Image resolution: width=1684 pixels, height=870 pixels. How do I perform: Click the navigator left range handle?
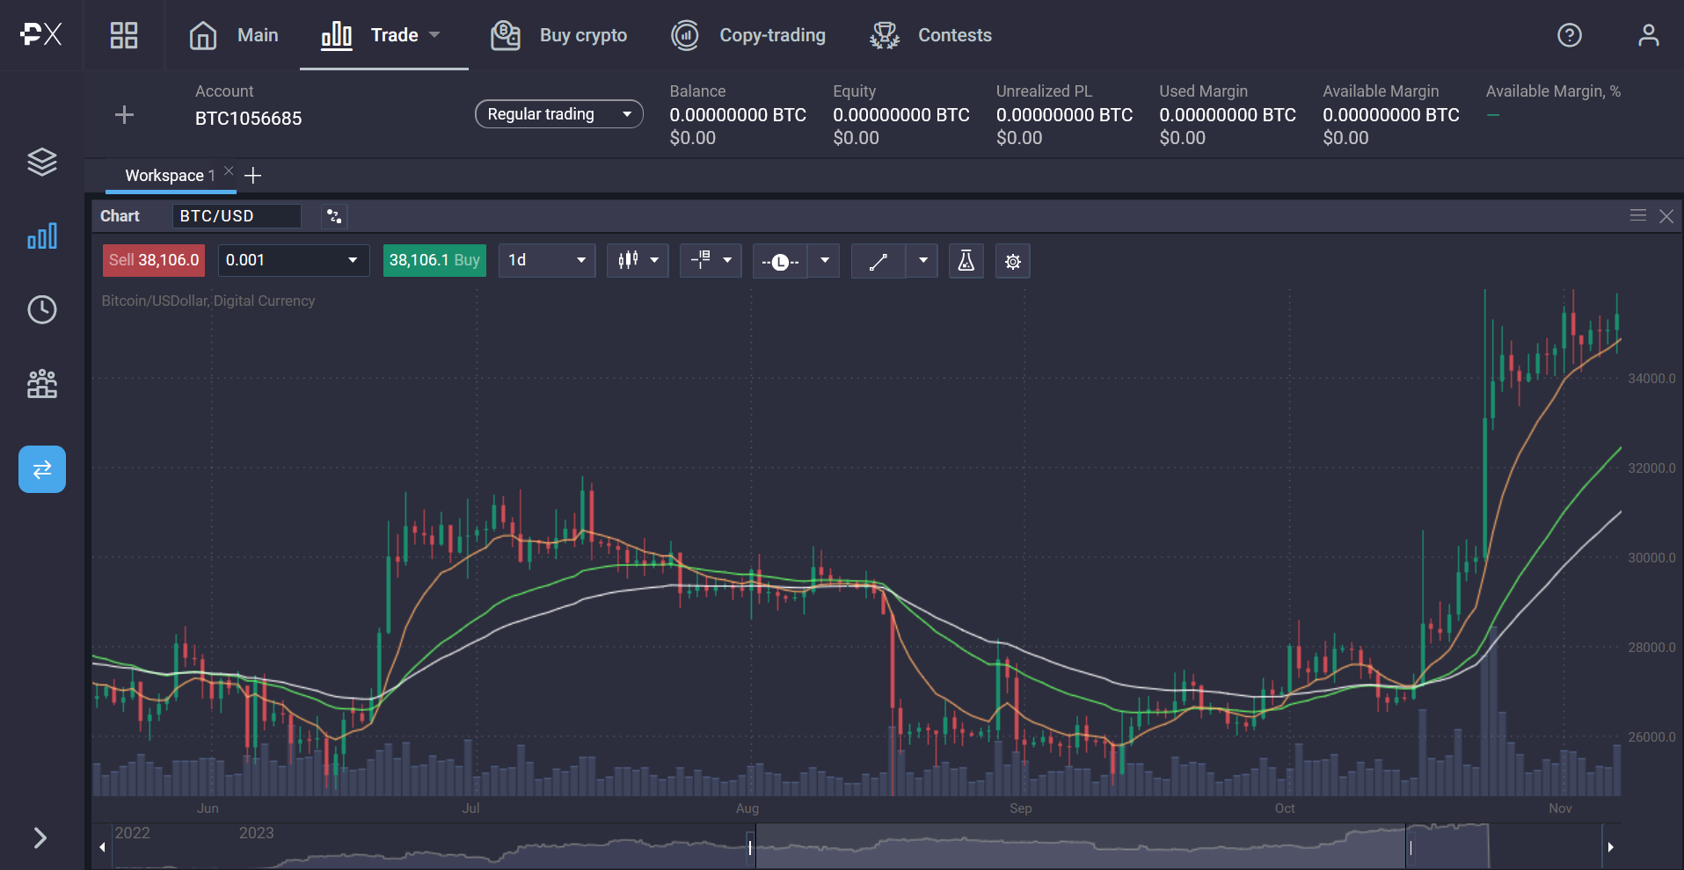(750, 847)
